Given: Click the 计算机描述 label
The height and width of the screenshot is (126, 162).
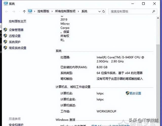Looking at the screenshot, I should (x=68, y=105).
